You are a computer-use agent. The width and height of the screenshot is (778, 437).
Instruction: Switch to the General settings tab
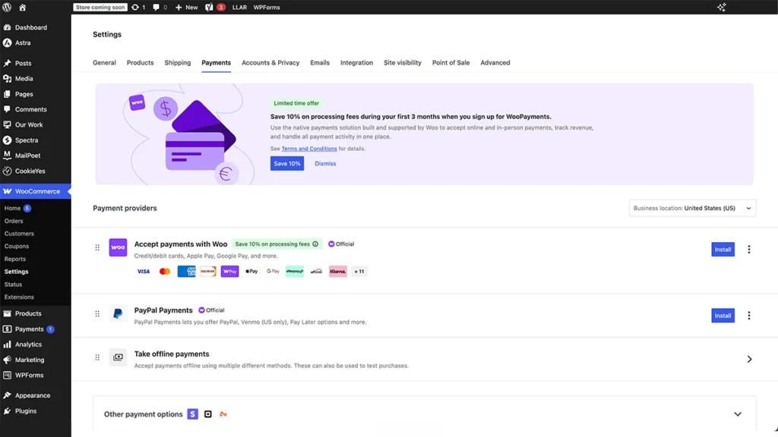pos(104,62)
